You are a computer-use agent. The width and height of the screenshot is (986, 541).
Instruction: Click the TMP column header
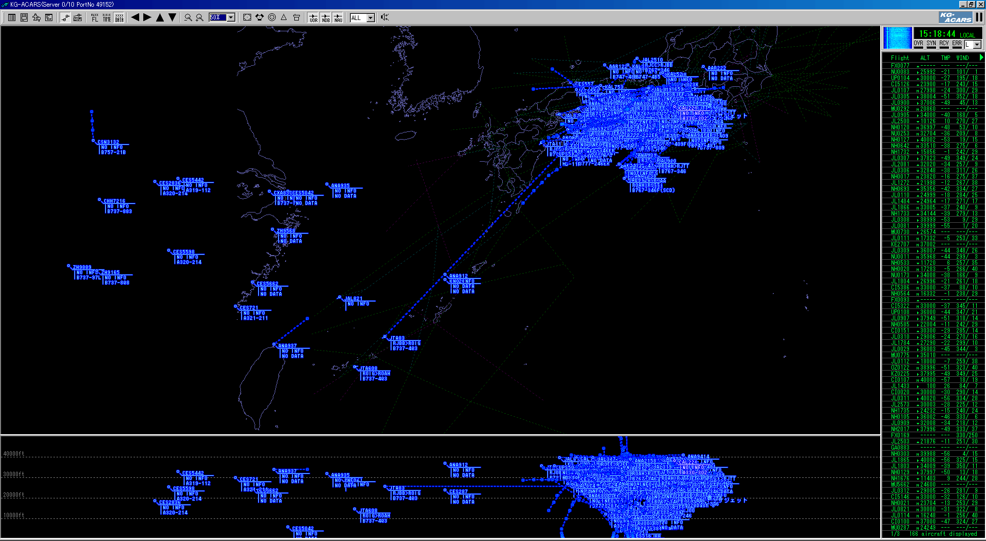945,58
